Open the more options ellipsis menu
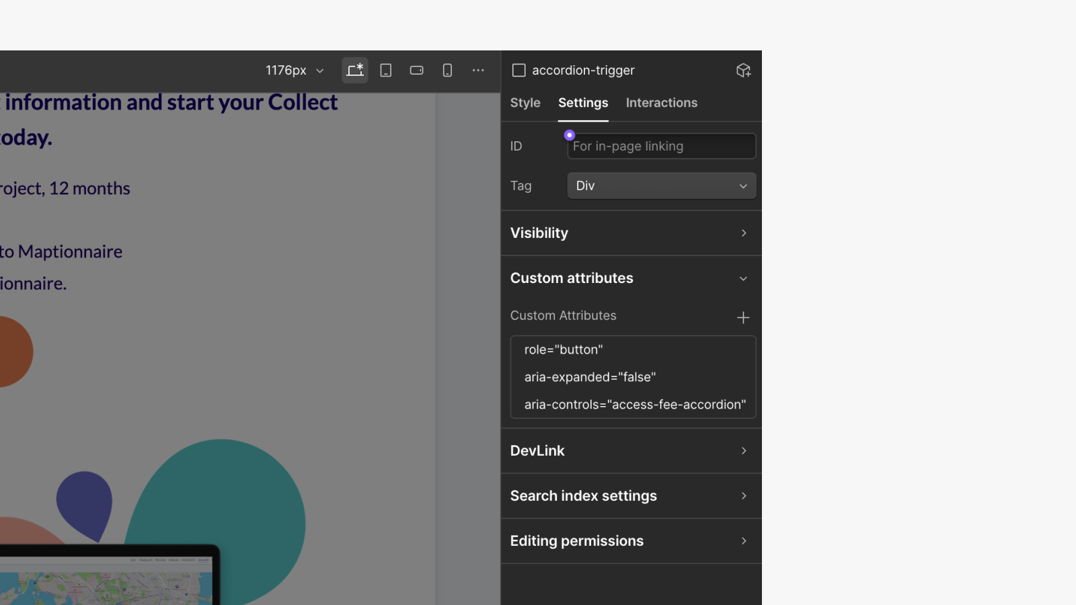Image resolution: width=1076 pixels, height=605 pixels. (478, 70)
